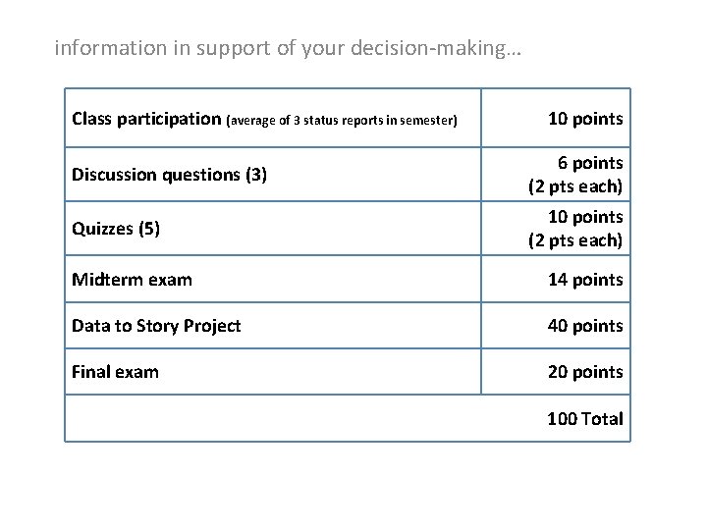Click '10 points' in the Quizzes row
The image size is (707, 530).
pos(585,216)
